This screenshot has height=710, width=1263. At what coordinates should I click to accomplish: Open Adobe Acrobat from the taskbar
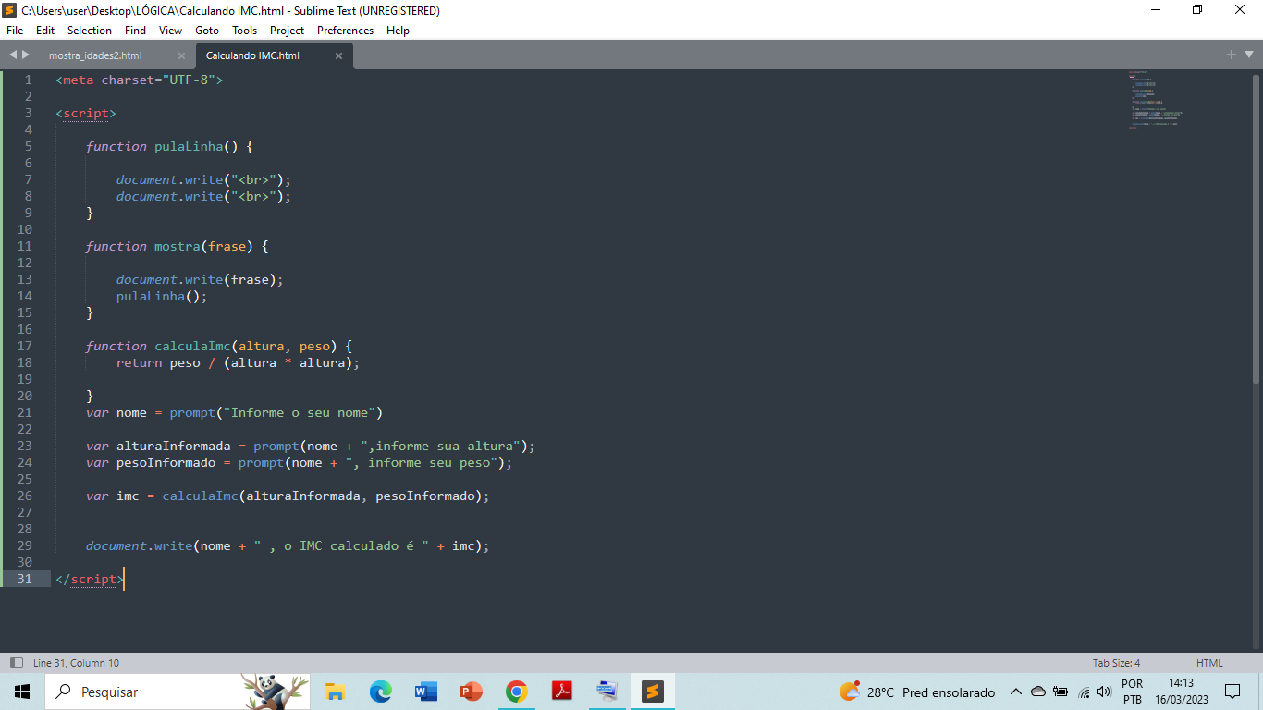(x=561, y=692)
